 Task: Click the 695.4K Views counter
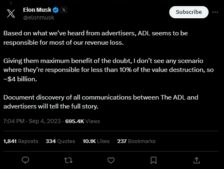click(x=82, y=121)
